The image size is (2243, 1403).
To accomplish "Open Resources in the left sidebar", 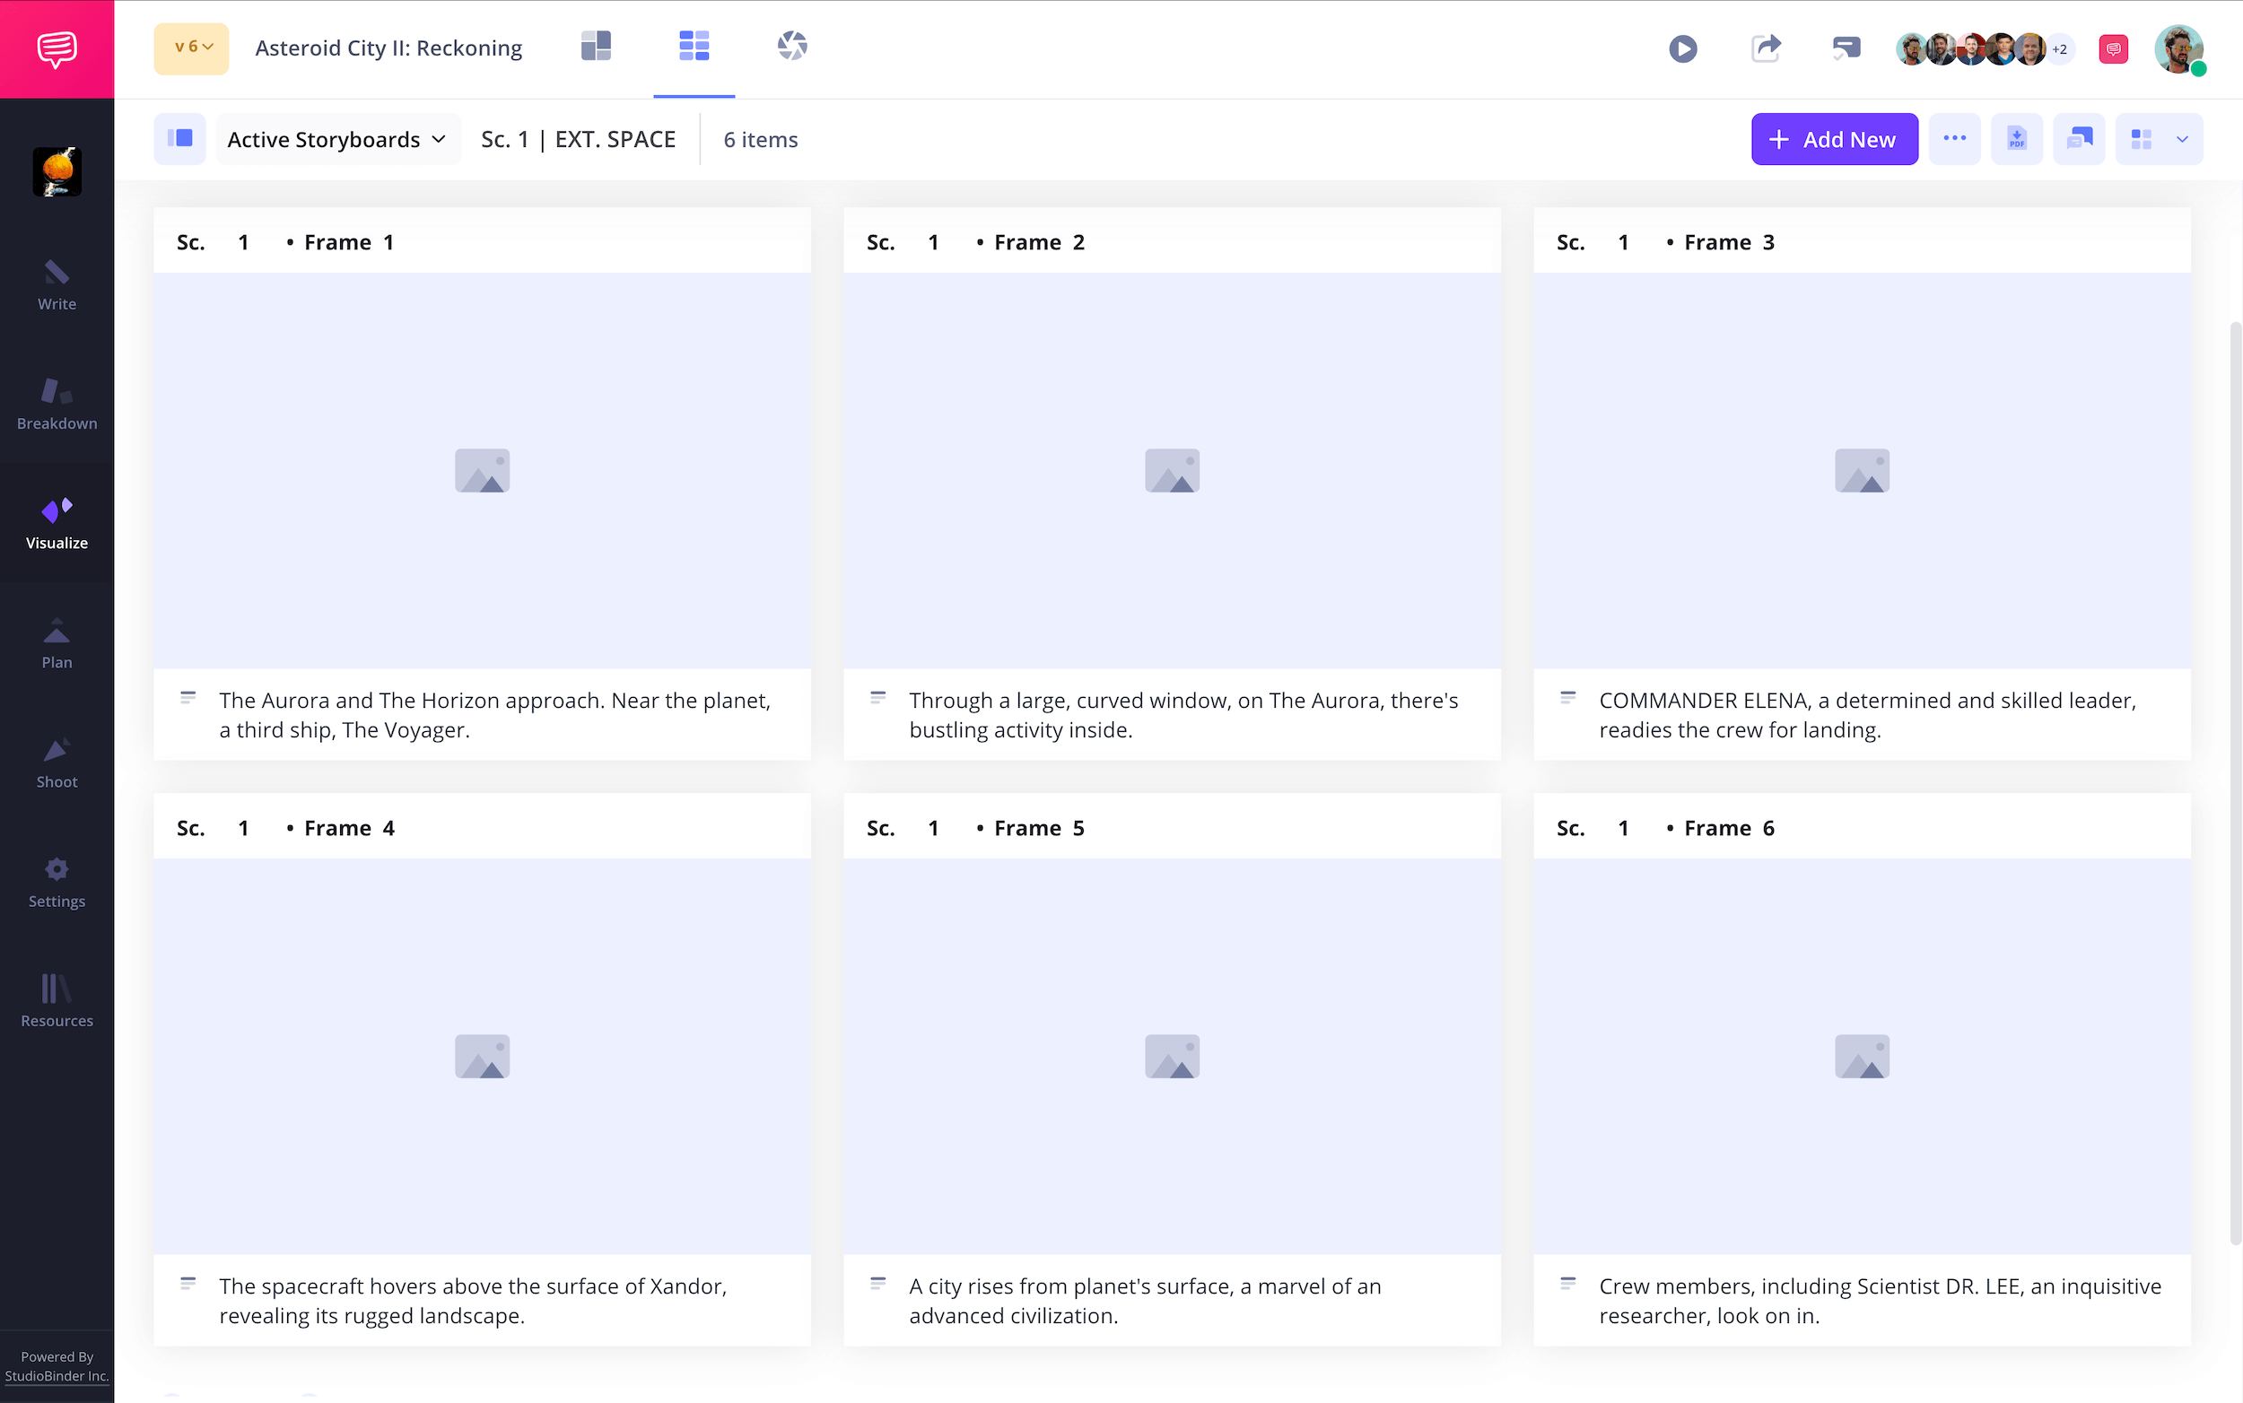I will coord(57,1001).
